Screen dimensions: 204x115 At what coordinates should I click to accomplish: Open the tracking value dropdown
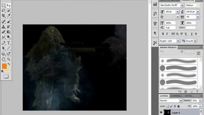(x=198, y=17)
